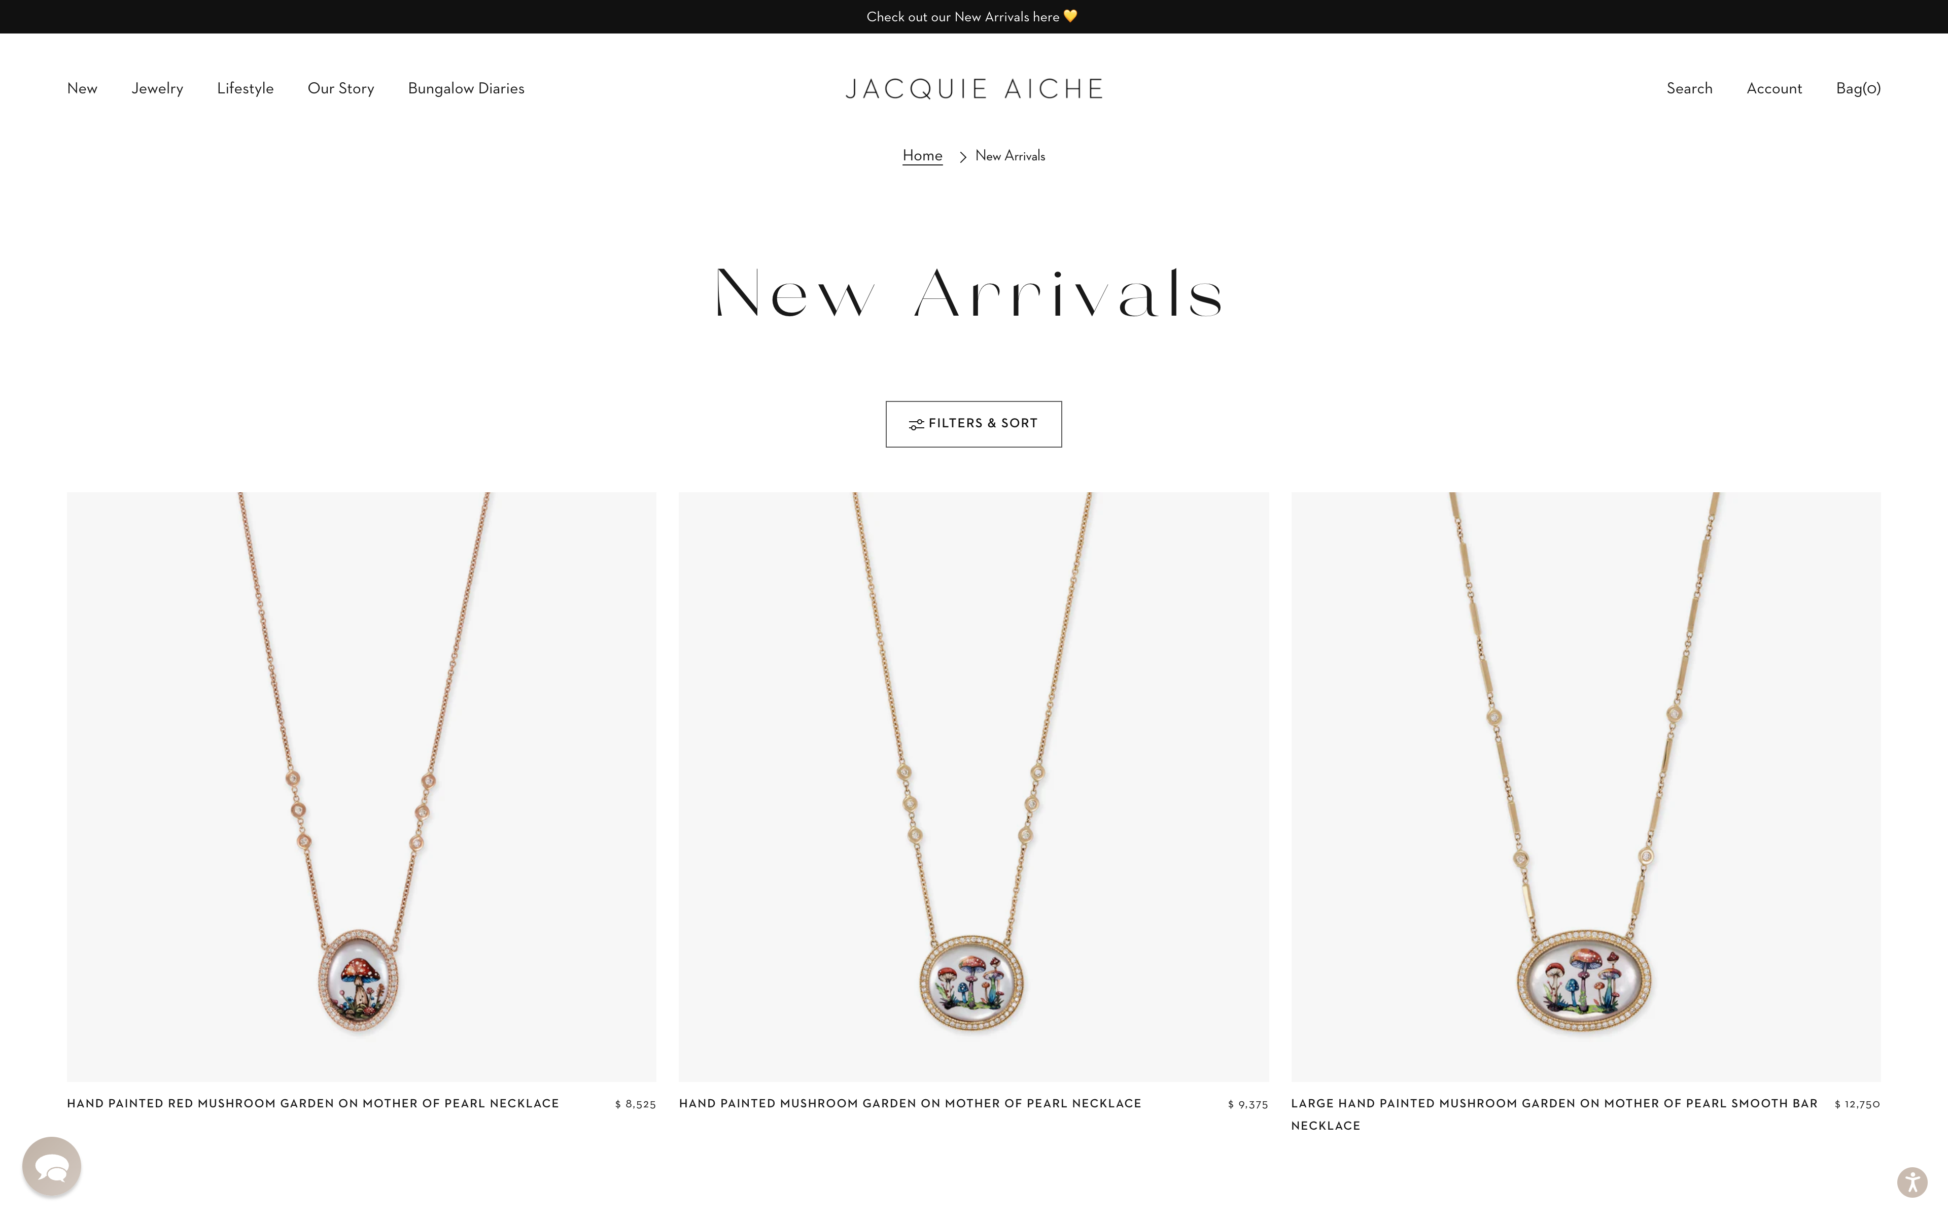Click the breadcrumb chevron arrow
The width and height of the screenshot is (1948, 1218).
pos(963,157)
